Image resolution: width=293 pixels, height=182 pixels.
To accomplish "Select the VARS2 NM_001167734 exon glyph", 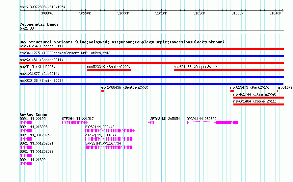I will (x=110, y=147).
